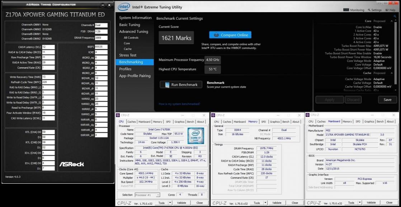Open App-Profile Pairing in XTU
The height and width of the screenshot is (207, 401).
click(x=135, y=76)
